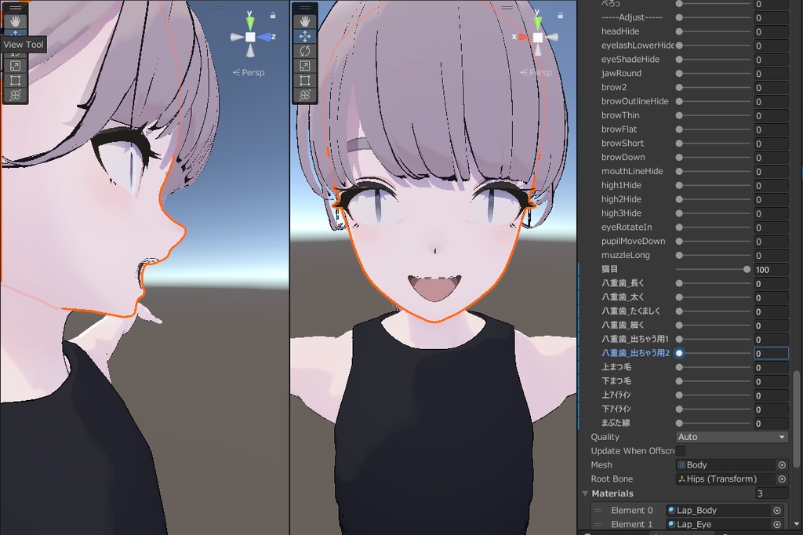Select the Transform tool in right scene view
Screen dimensions: 803x535
(305, 96)
